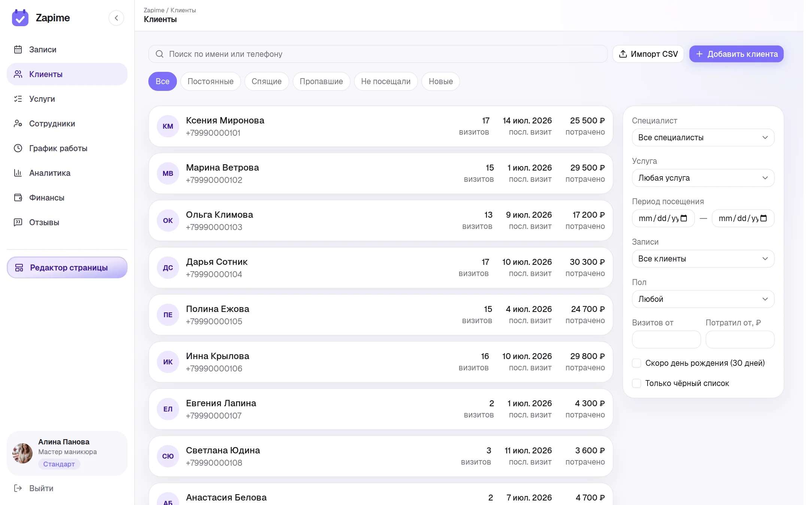Image resolution: width=809 pixels, height=505 pixels.
Task: Open График работы in the sidebar
Action: pyautogui.click(x=67, y=148)
